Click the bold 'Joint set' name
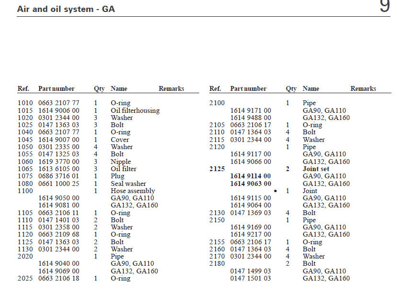This screenshot has width=401, height=282. pyautogui.click(x=316, y=169)
